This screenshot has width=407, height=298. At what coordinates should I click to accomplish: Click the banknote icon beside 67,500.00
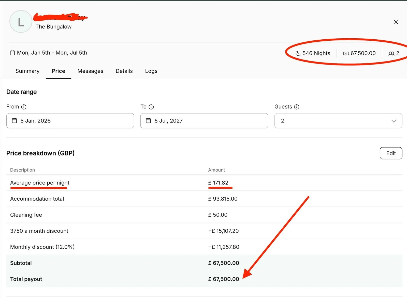click(346, 53)
